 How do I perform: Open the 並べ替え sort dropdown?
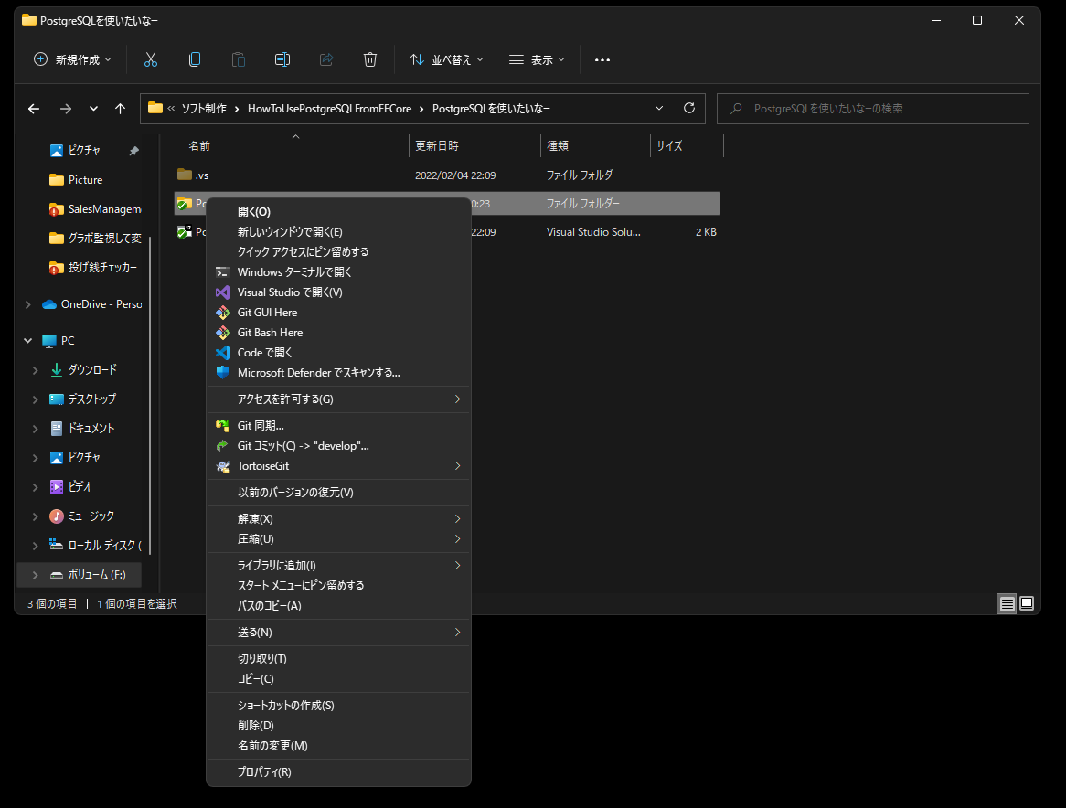[x=447, y=59]
